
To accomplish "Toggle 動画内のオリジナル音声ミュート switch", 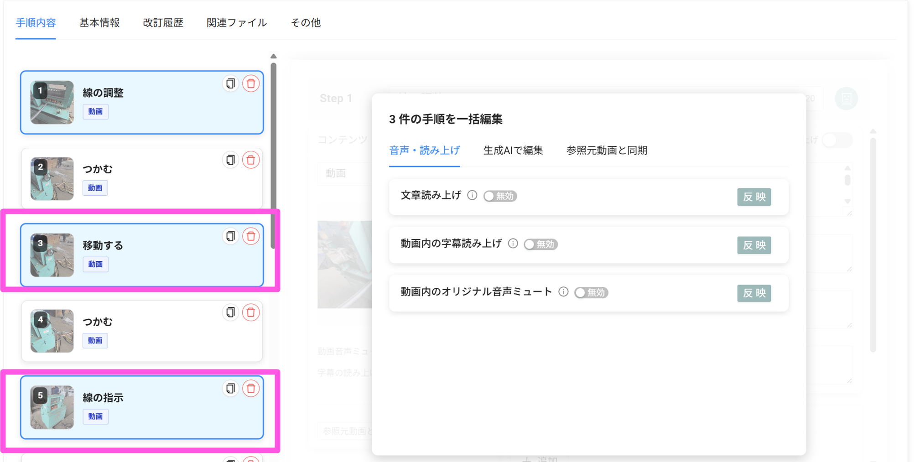I will [x=591, y=292].
